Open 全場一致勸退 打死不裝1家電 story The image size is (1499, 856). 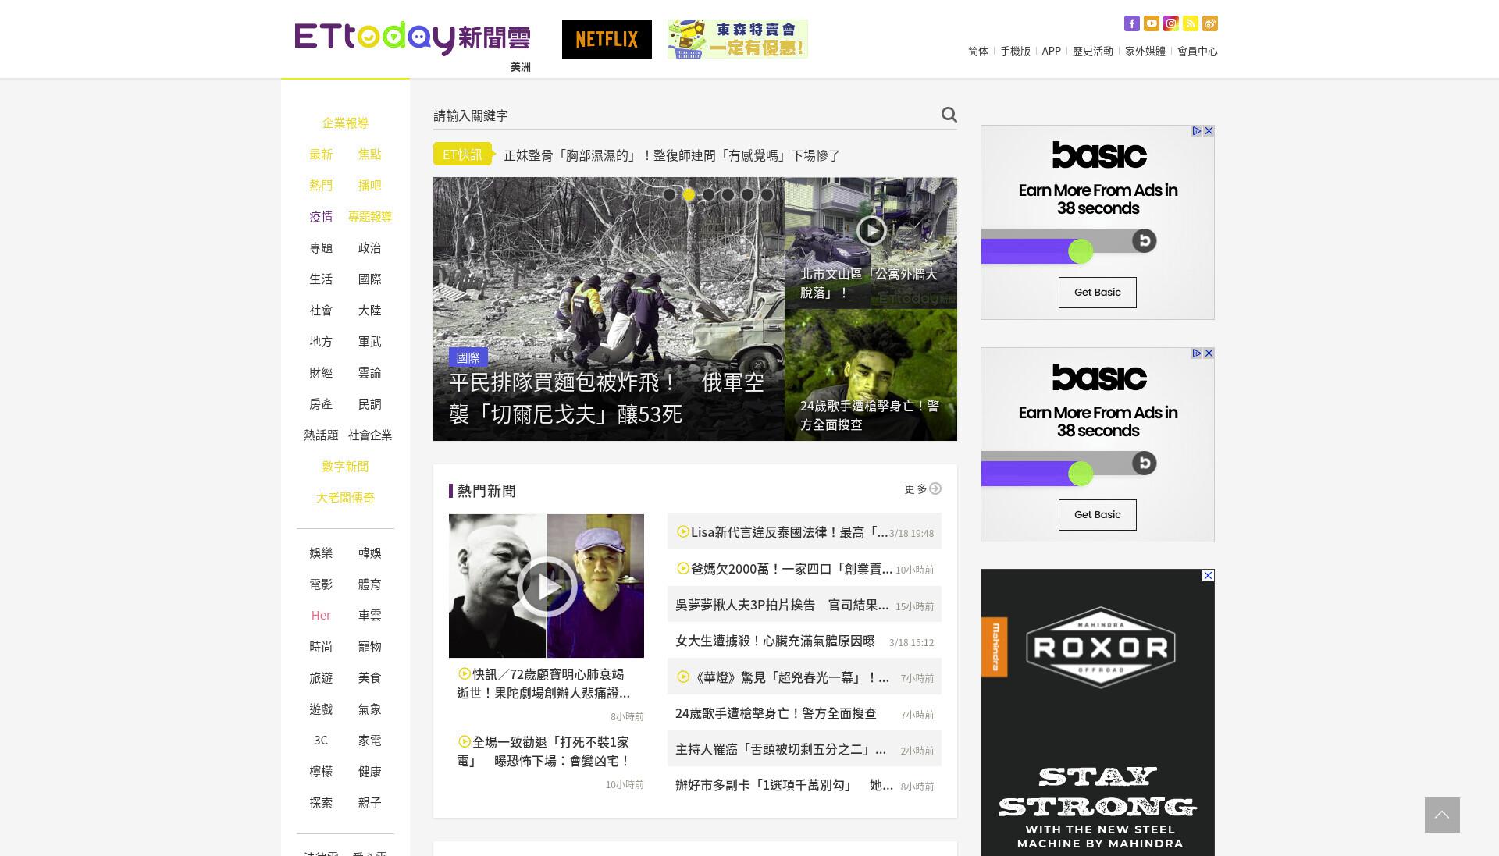(x=543, y=751)
